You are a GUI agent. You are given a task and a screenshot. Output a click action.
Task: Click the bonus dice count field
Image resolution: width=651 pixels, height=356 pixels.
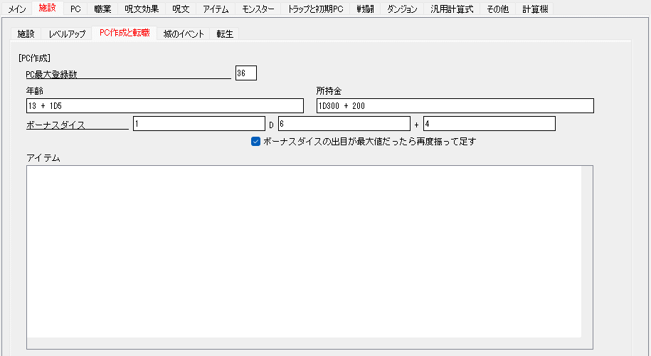(x=199, y=124)
